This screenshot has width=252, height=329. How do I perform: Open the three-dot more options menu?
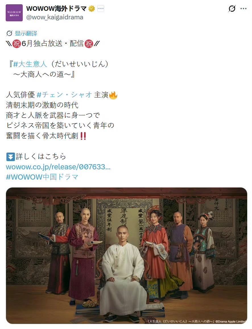243,9
